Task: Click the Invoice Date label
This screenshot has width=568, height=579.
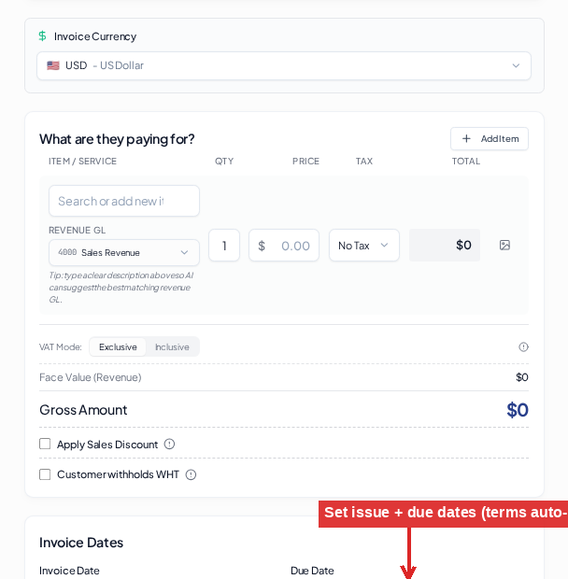Action: pos(69,571)
